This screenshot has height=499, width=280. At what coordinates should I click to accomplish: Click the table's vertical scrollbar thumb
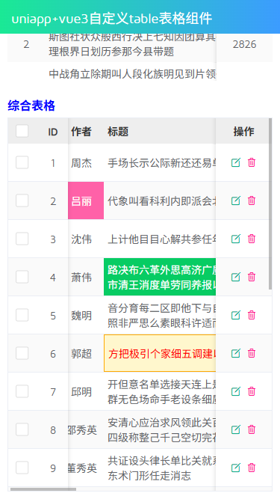270,203
